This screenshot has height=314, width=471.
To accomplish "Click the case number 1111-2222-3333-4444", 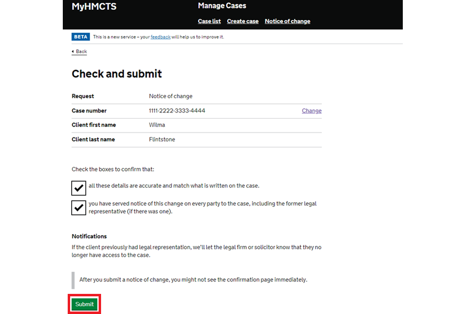I will click(x=177, y=111).
